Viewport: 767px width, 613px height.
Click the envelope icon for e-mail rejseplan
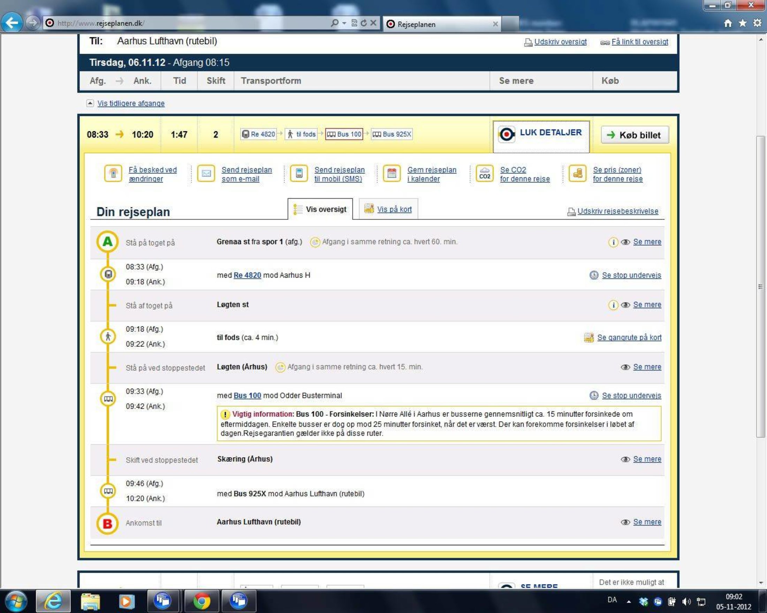[x=206, y=174]
